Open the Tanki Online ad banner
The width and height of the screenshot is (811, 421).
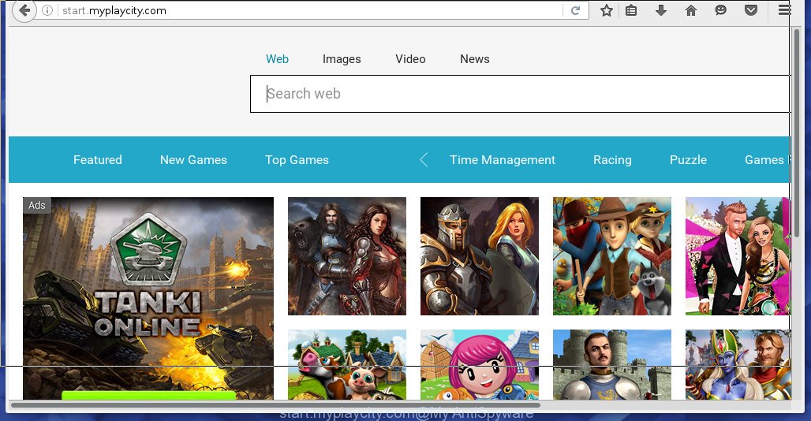point(148,299)
